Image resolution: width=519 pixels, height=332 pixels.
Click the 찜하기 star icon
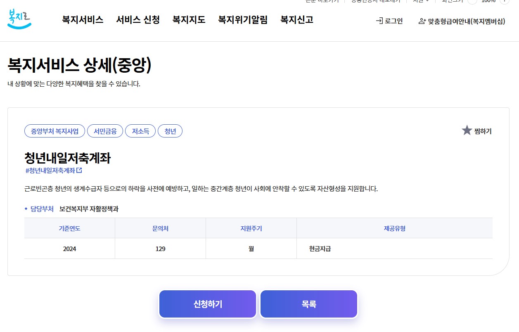(467, 130)
